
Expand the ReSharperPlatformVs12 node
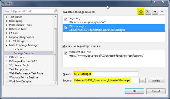tap(6, 62)
